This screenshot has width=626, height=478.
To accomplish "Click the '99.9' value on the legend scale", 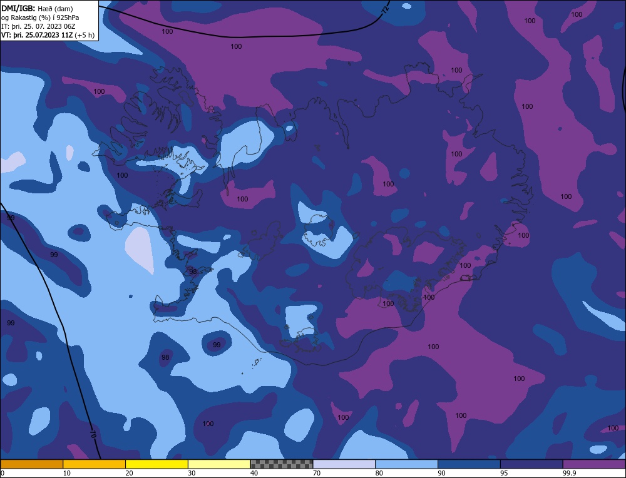I will coord(569,473).
